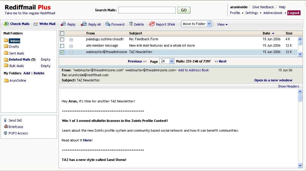The height and width of the screenshot is (171, 306).
Task: Click the Here link in newsletter
Action: (87, 140)
